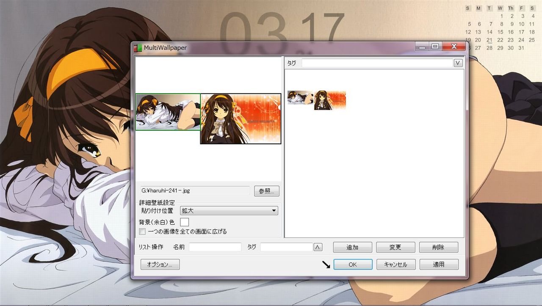Click the G:¥haruhi-241-.jpg path field
The height and width of the screenshot is (306, 542).
[x=195, y=191]
